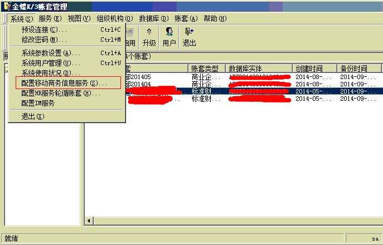This screenshot has height=245, width=383.
Task: Click 标准财... in the last row
Action: point(206,99)
